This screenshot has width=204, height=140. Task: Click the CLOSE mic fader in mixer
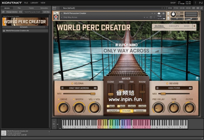pyautogui.click(x=110, y=94)
